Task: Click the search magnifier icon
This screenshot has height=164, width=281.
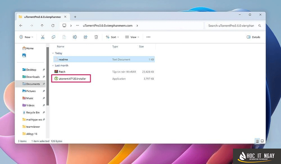Action: coord(260,26)
